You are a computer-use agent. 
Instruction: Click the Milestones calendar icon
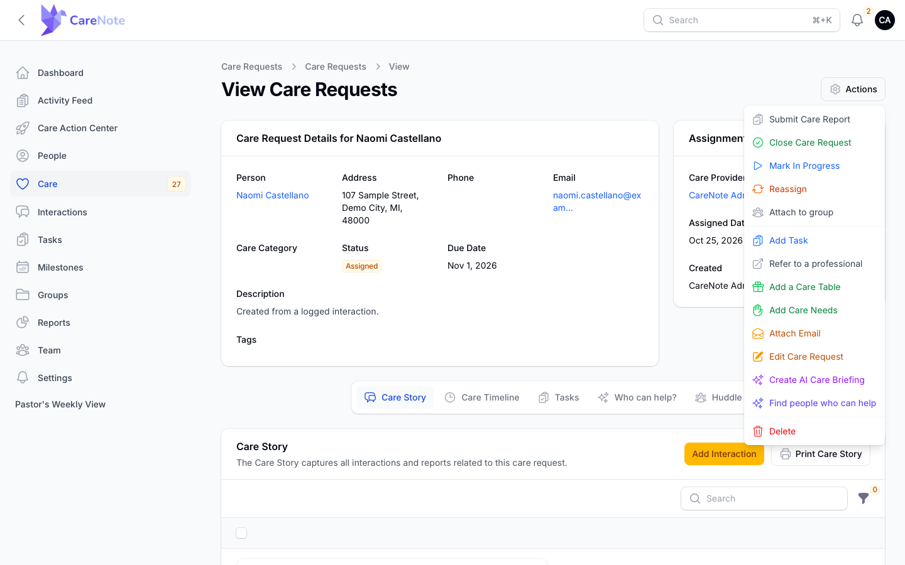(x=23, y=267)
